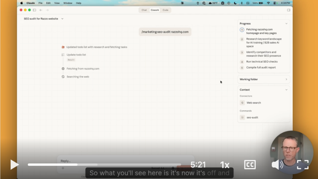This screenshot has height=179, width=318.
Task: Click 'Run technical SEO checks' step
Action: coord(262,62)
